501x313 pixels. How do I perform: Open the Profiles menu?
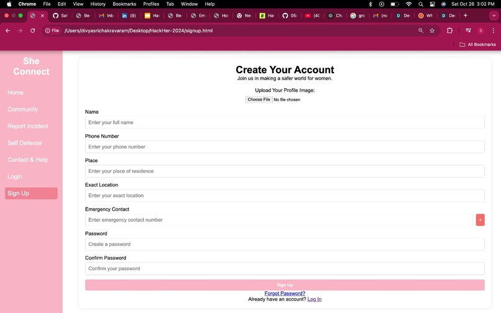click(x=151, y=4)
